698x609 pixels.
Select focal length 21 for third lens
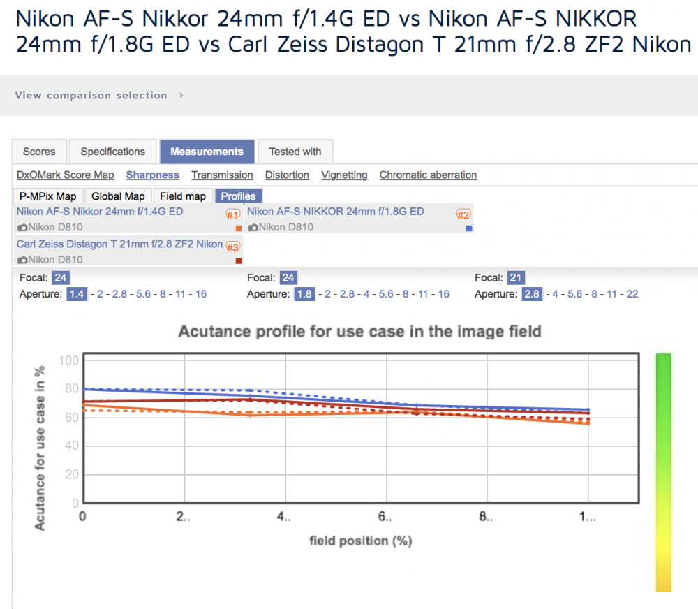click(x=516, y=278)
